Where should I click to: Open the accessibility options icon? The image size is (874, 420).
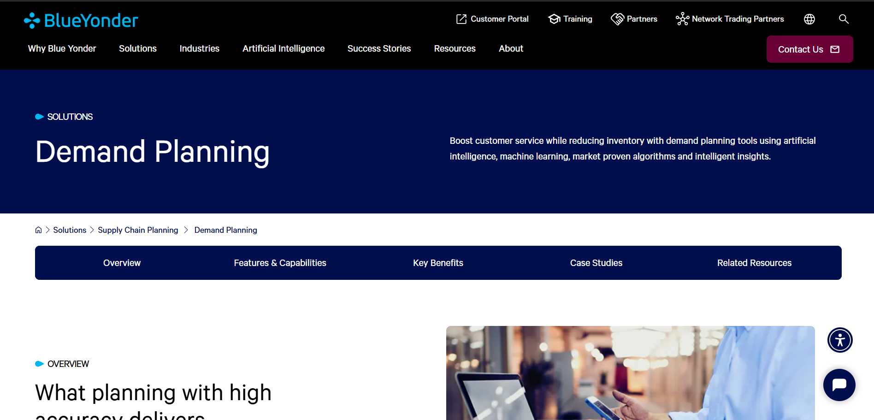(x=840, y=340)
